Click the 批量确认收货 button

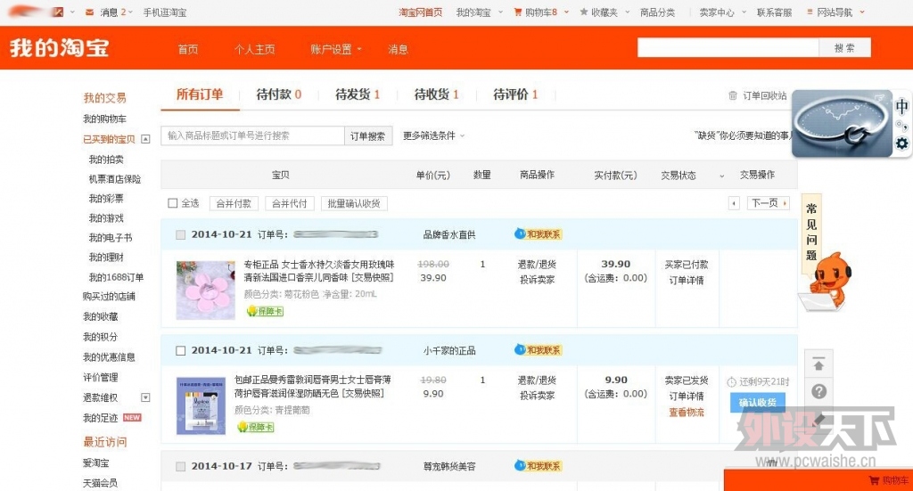(x=354, y=203)
